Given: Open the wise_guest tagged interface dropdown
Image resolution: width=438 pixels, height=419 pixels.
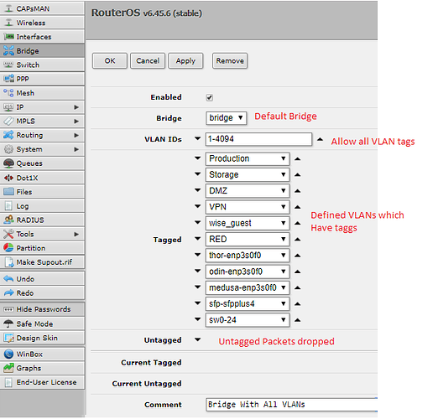Looking at the screenshot, I should click(248, 223).
